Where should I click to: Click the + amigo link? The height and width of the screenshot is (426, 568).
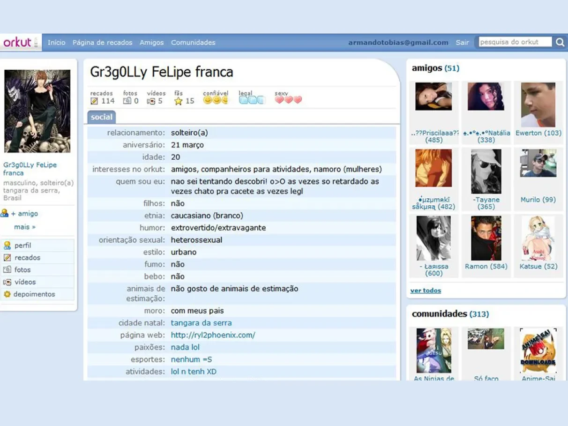point(24,213)
